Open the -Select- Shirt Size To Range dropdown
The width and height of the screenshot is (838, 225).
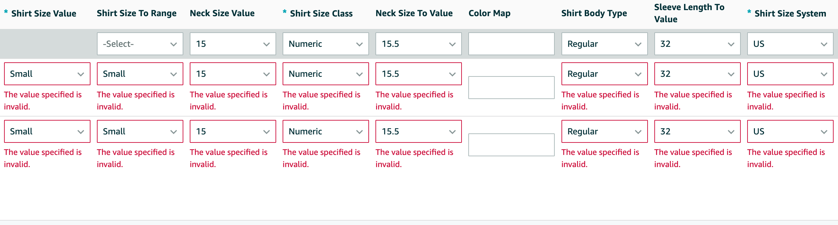click(x=140, y=44)
